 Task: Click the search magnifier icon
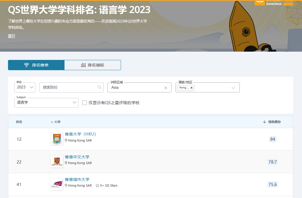tap(99, 87)
